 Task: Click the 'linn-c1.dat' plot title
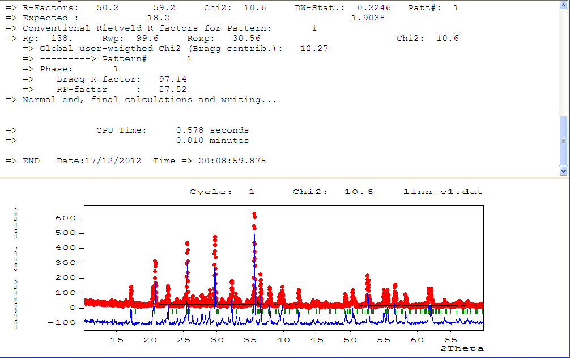coord(443,192)
